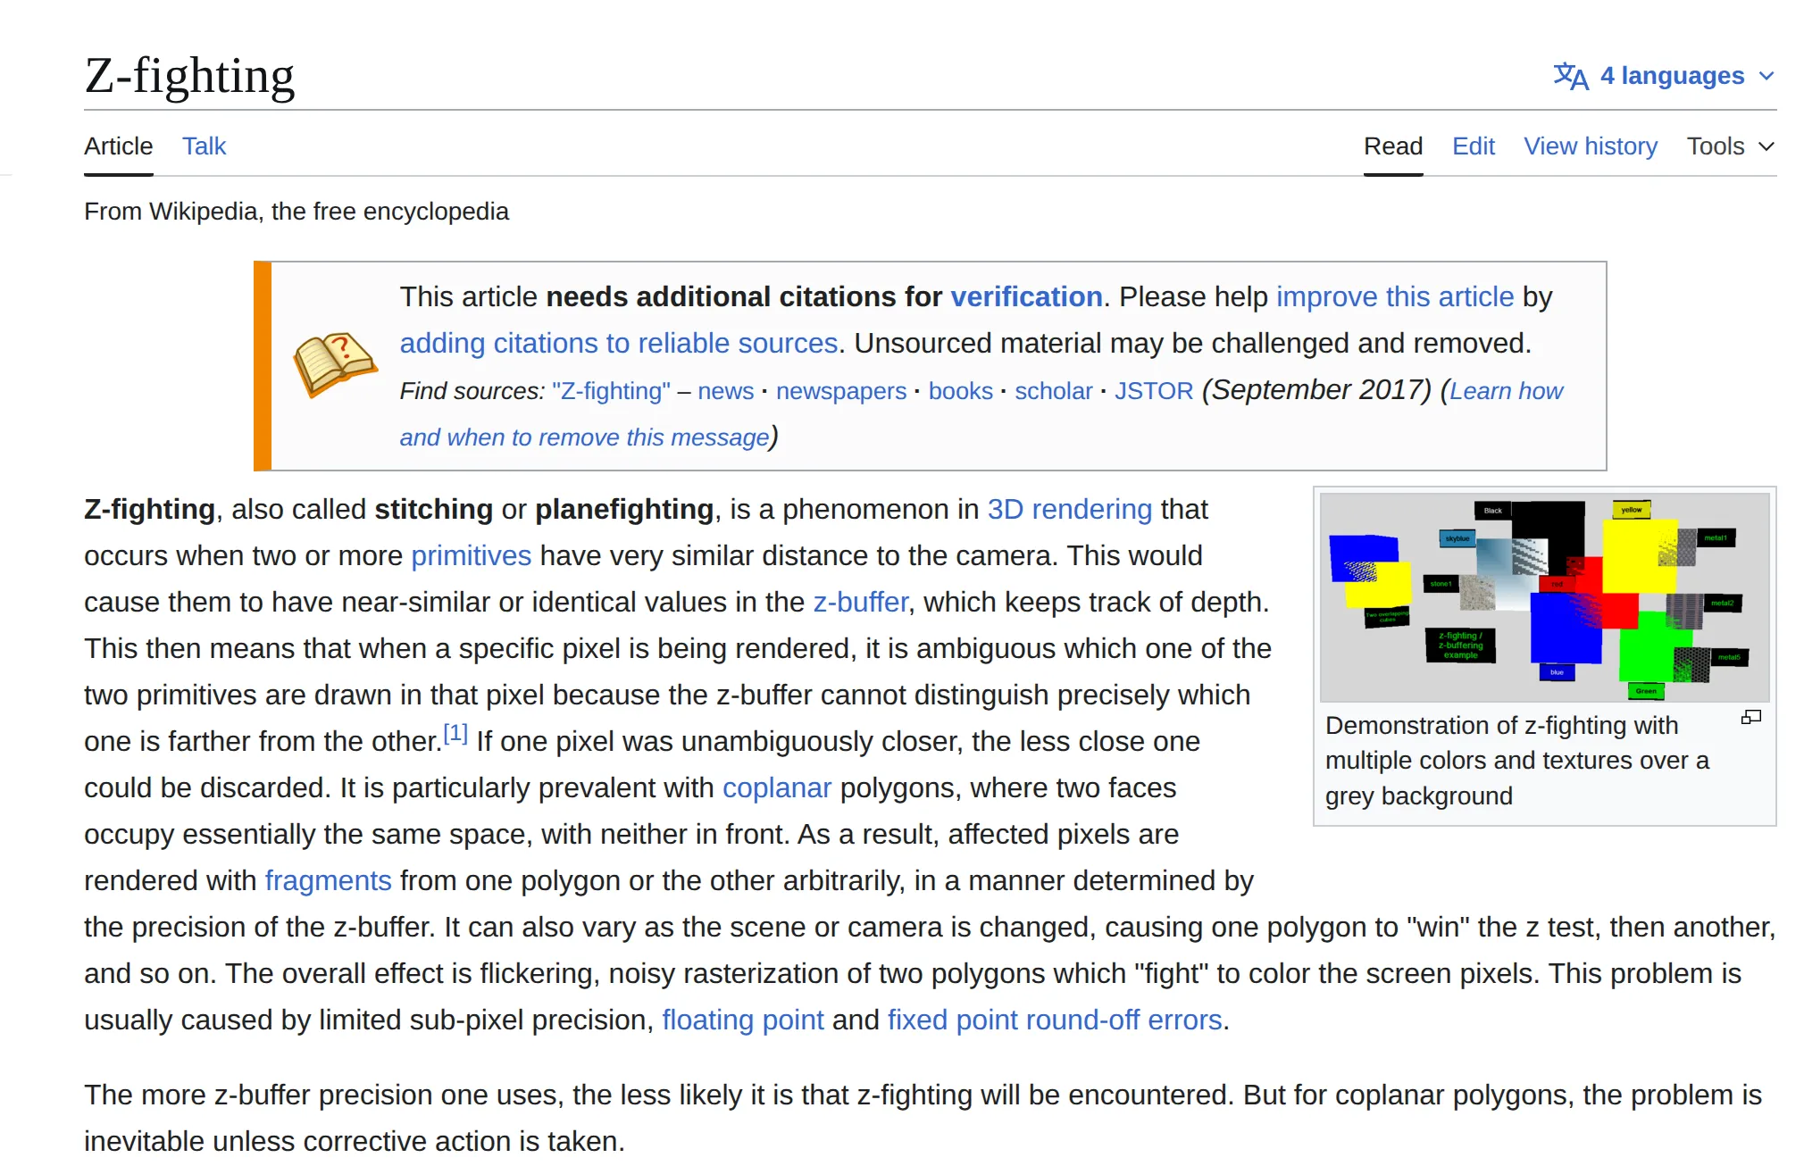Open the 3D rendering article link
Screen dimensions: 1804x1166
tap(1068, 509)
